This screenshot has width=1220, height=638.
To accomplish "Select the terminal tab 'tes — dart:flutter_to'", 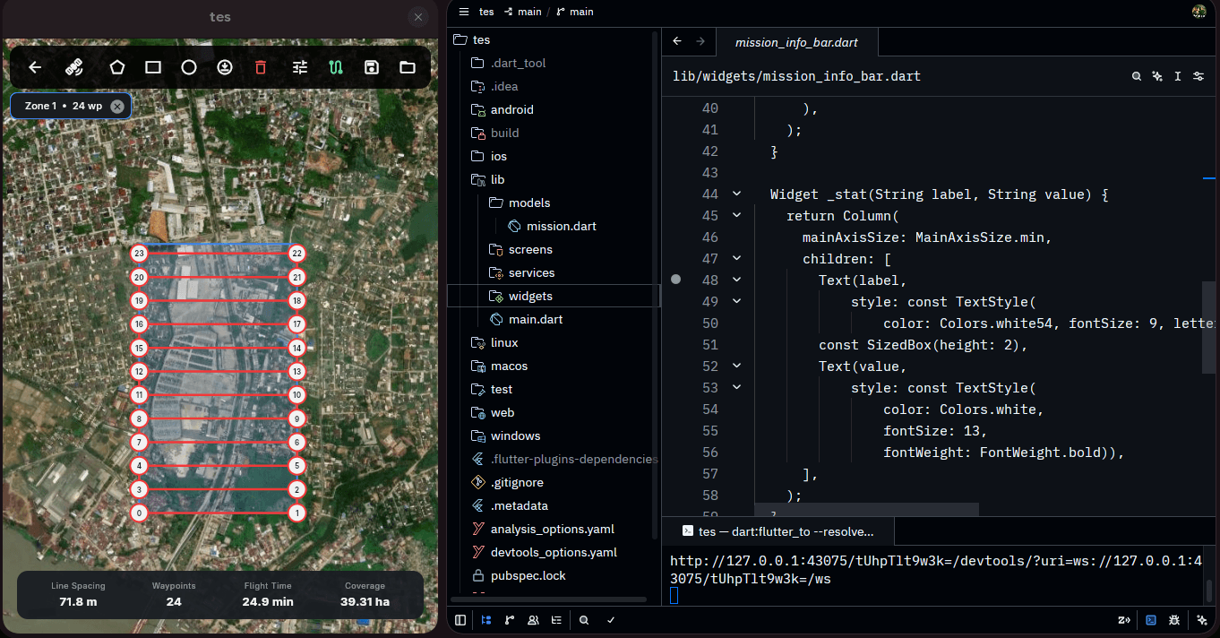I will tap(778, 531).
